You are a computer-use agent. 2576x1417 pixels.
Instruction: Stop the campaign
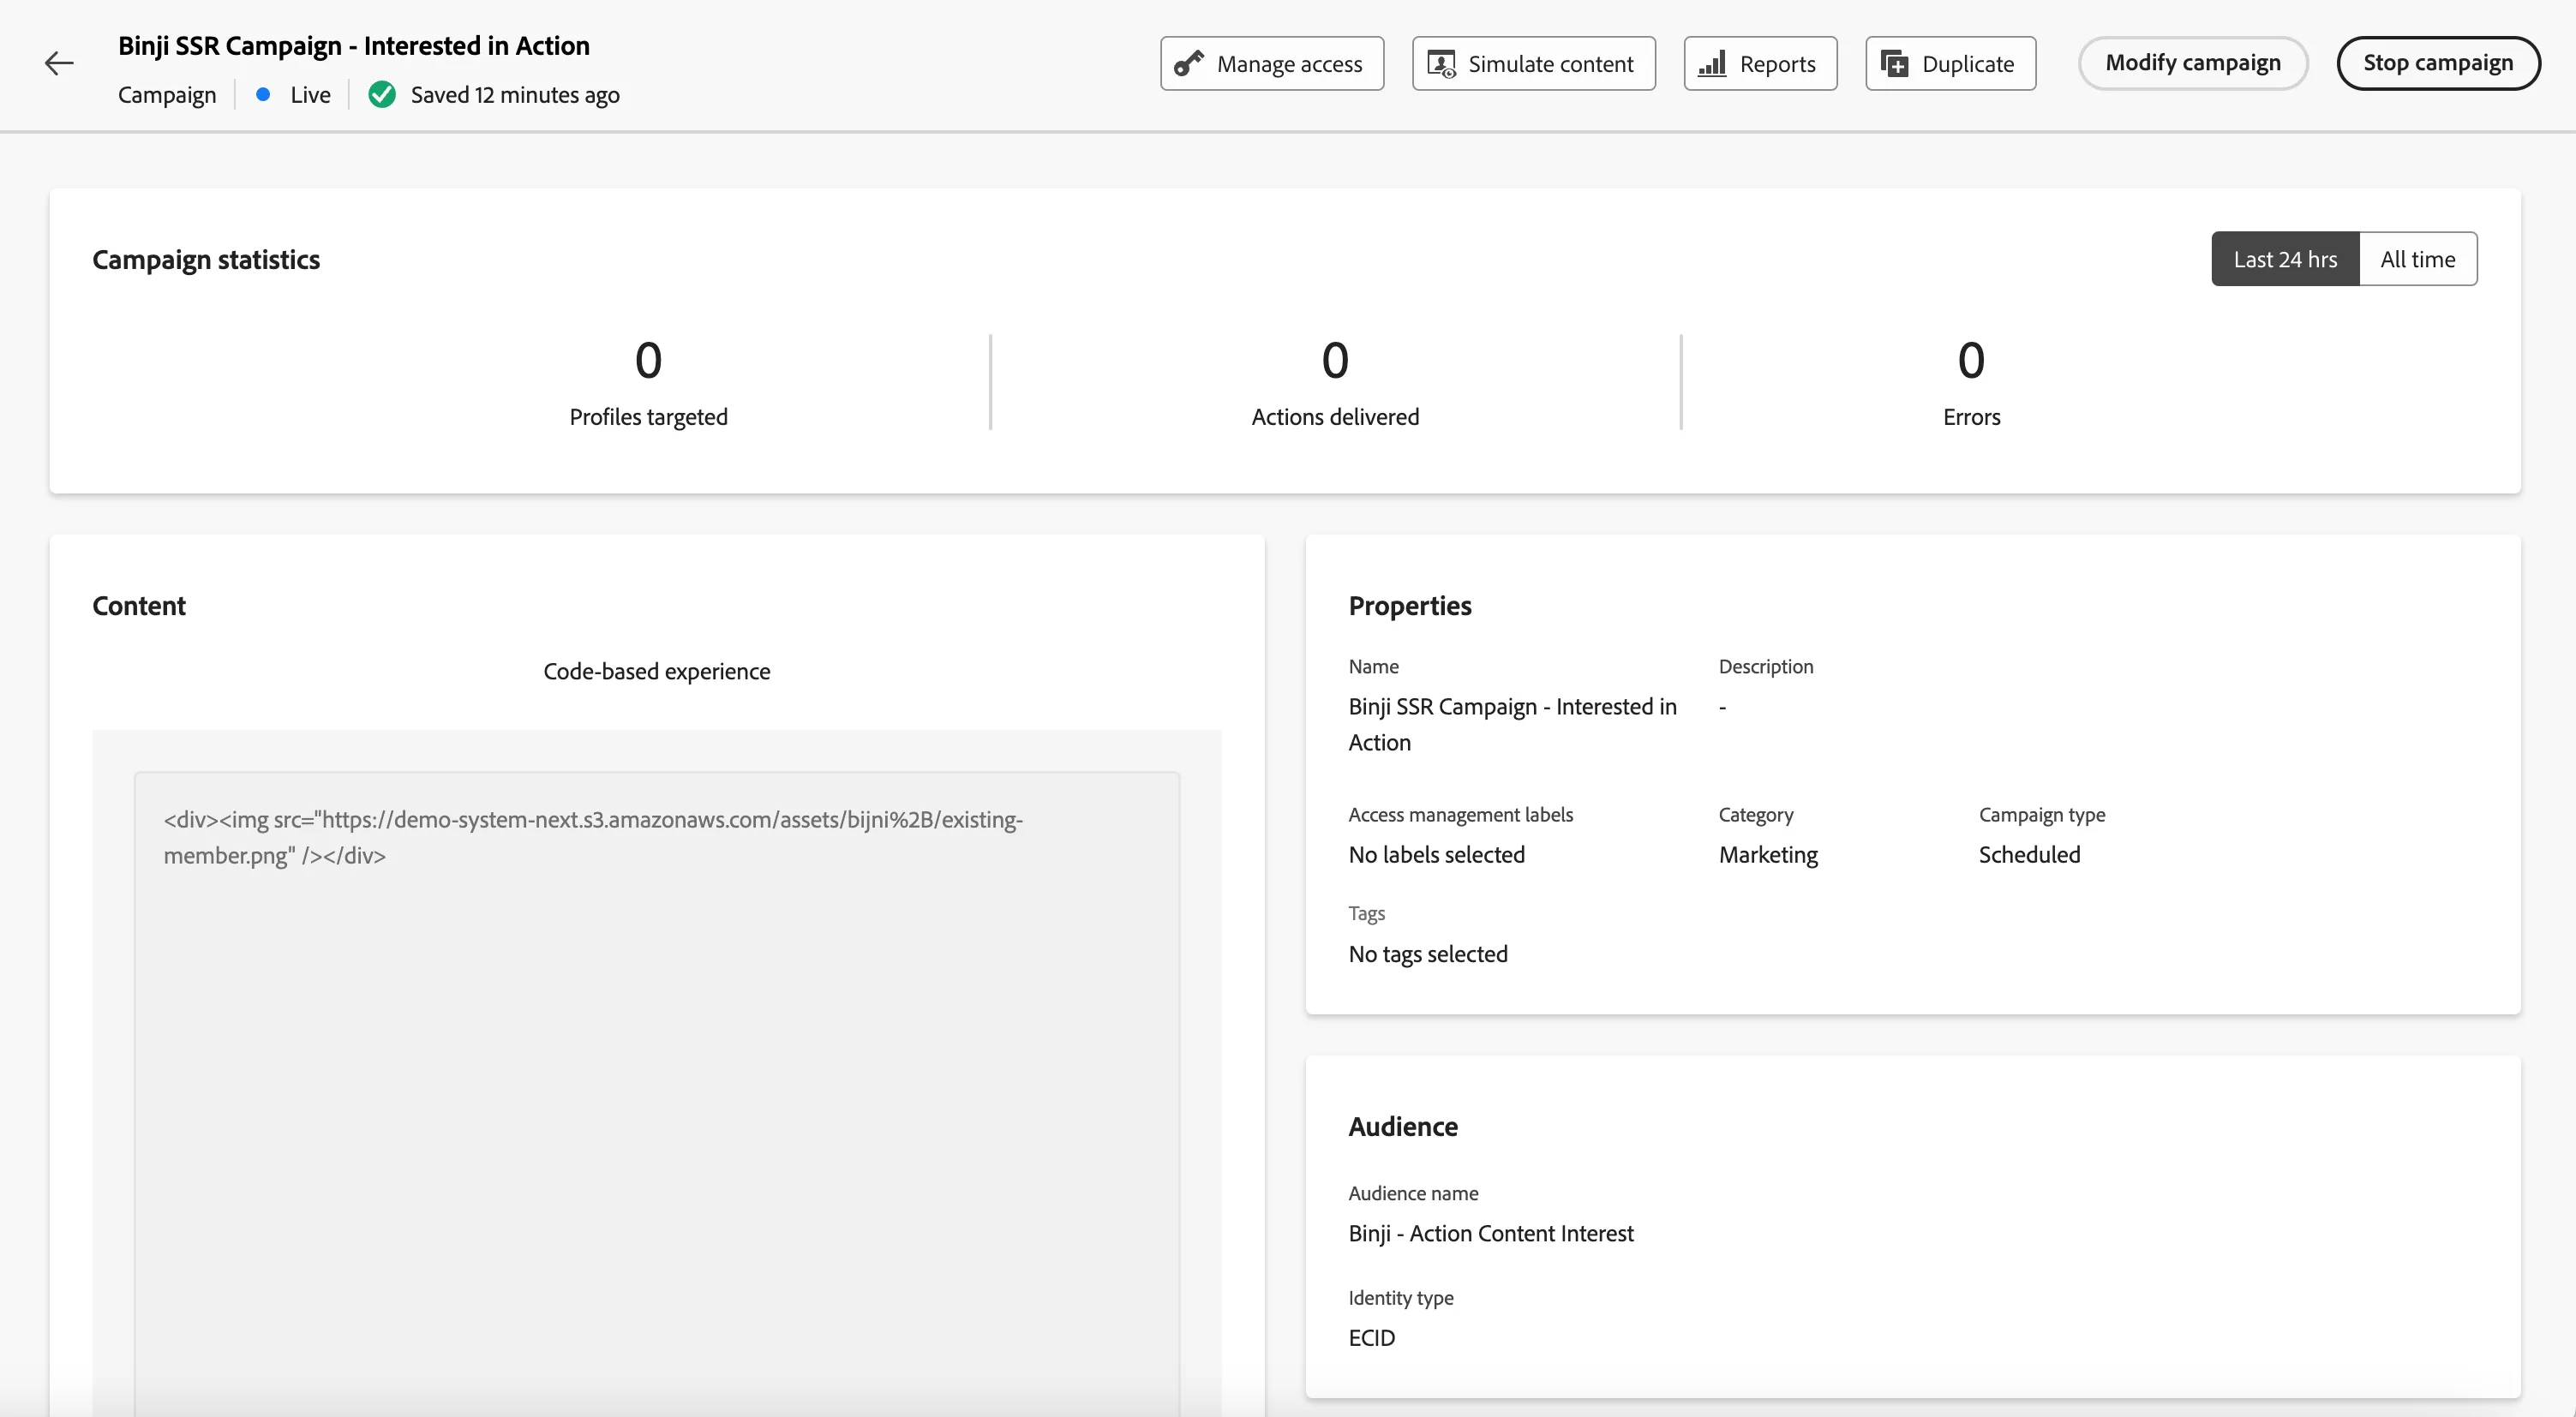[2438, 63]
